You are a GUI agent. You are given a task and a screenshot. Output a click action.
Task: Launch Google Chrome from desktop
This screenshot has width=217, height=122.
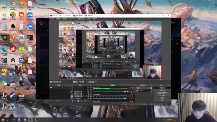[13, 5]
